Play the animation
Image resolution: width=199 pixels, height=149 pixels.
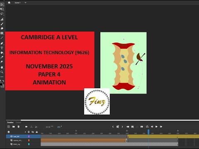click(156, 127)
